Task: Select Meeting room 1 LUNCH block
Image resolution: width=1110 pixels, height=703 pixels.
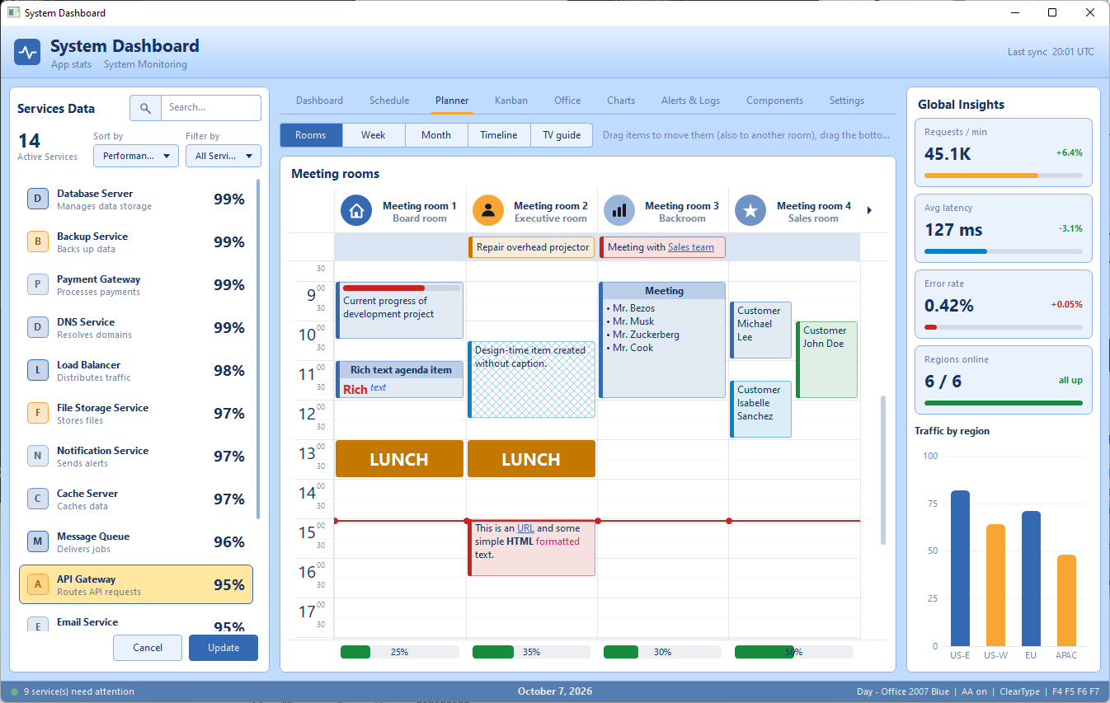Action: pyautogui.click(x=400, y=459)
